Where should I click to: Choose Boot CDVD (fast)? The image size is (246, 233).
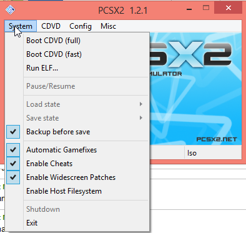click(77, 54)
